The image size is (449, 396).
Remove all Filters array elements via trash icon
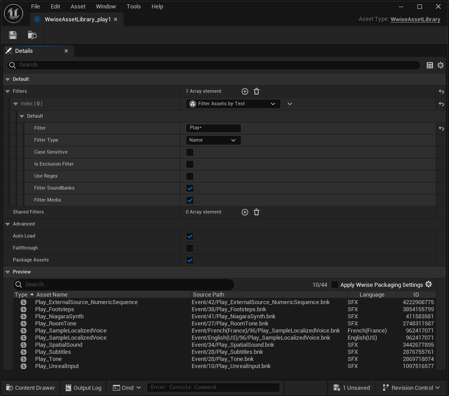point(257,91)
